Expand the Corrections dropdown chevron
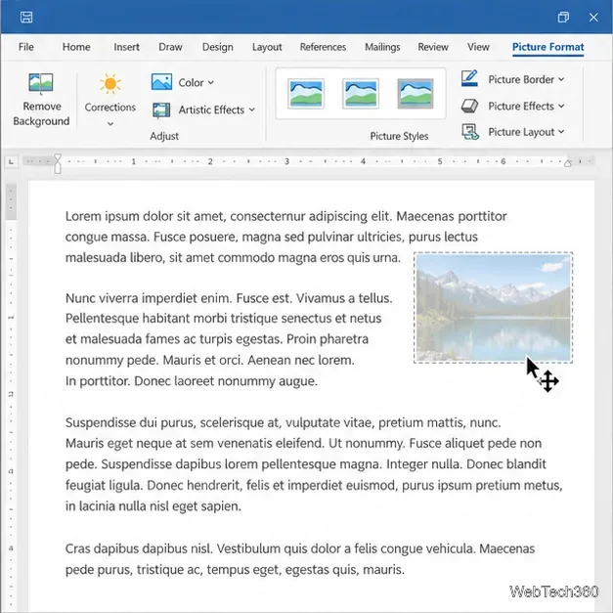 tap(110, 124)
